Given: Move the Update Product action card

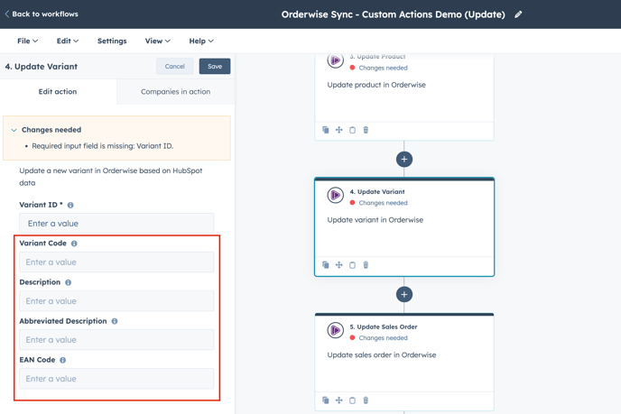Looking at the screenshot, I should [339, 130].
